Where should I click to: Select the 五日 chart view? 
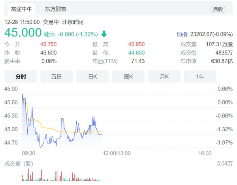pyautogui.click(x=56, y=76)
